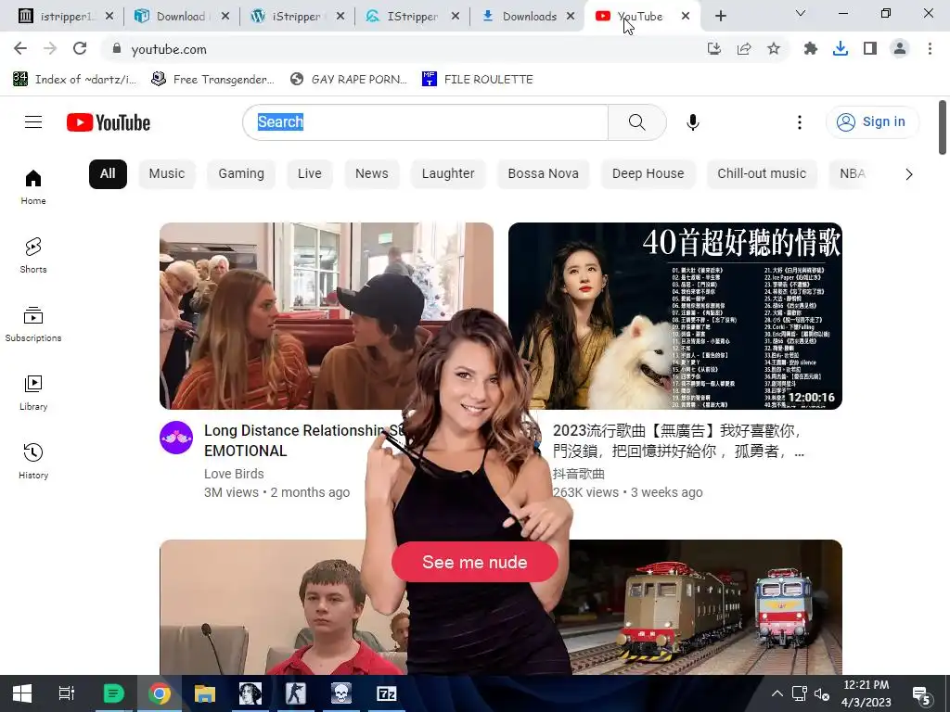The width and height of the screenshot is (950, 712).
Task: Go back with the browser back arrow
Action: (20, 48)
